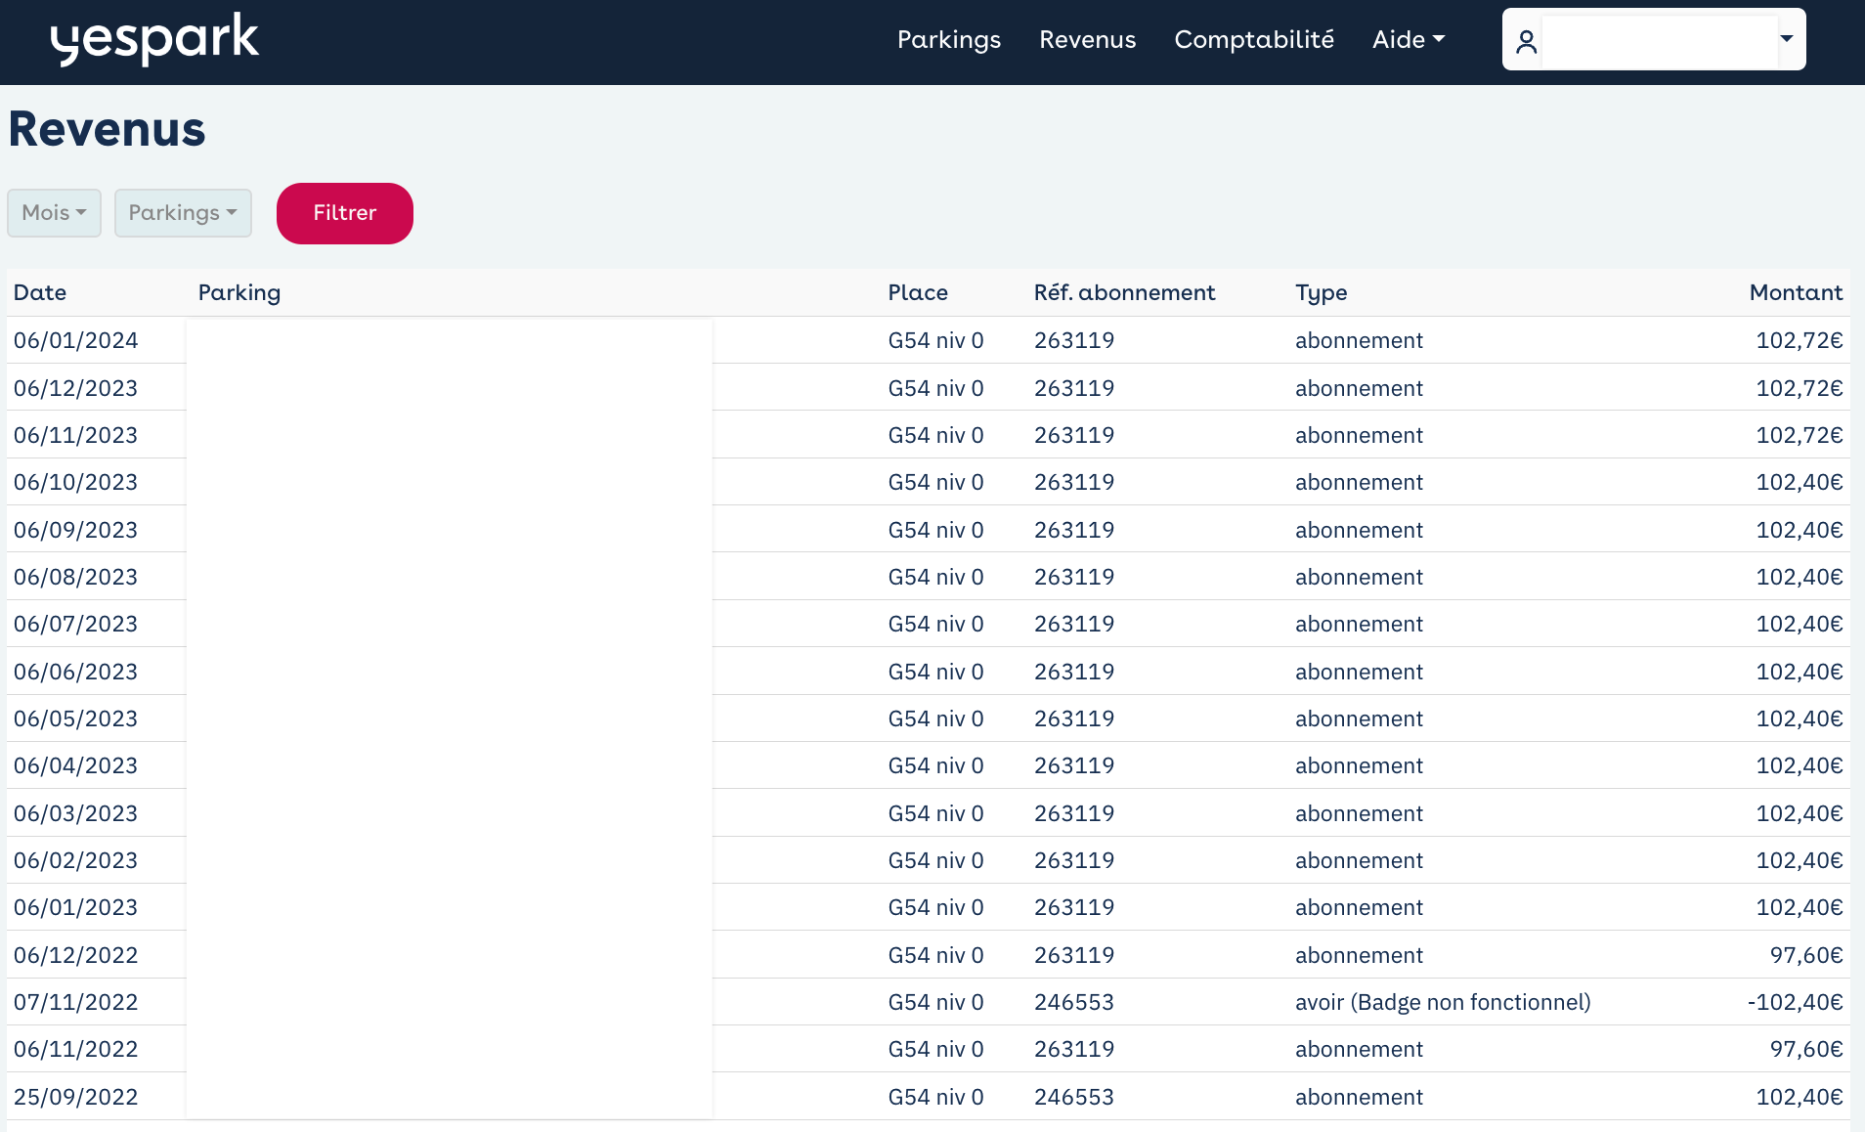
Task: Open the Mois filter dropdown
Action: point(55,212)
